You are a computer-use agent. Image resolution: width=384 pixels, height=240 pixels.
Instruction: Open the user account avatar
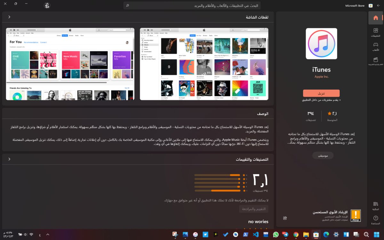(46, 5)
